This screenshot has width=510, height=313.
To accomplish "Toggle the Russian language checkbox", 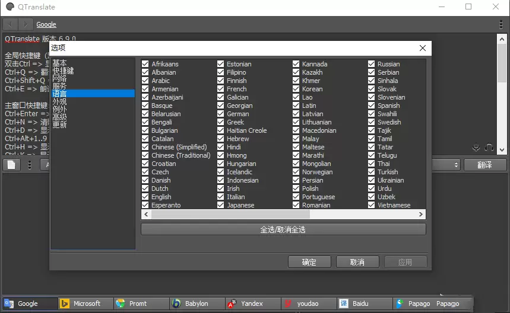I will [x=371, y=63].
